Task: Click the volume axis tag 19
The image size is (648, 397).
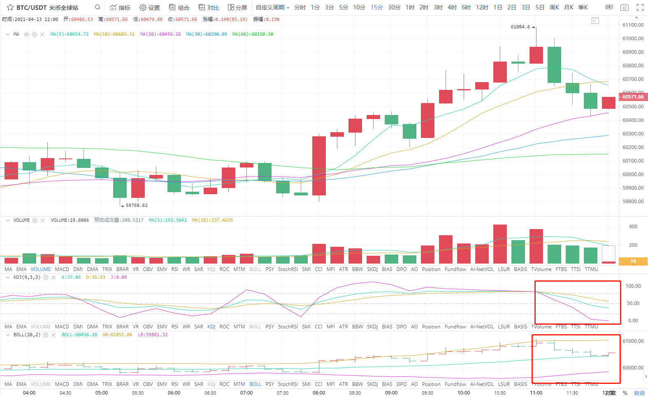Action: click(634, 262)
